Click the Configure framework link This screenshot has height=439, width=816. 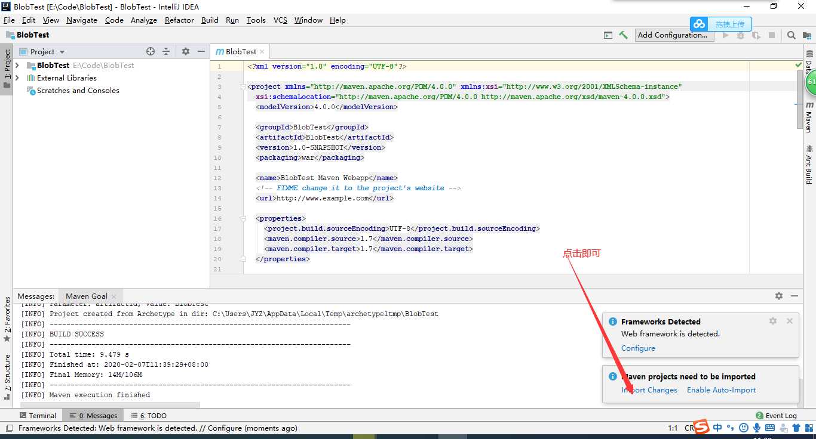pyautogui.click(x=638, y=348)
